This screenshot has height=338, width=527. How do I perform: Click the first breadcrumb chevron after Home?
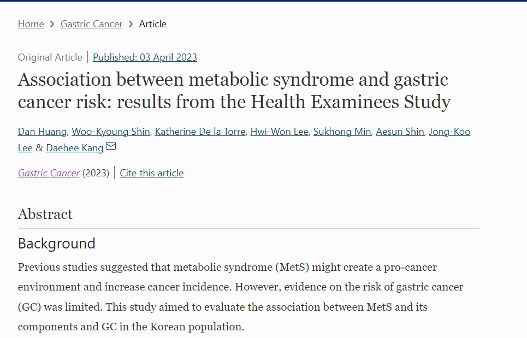coord(52,24)
